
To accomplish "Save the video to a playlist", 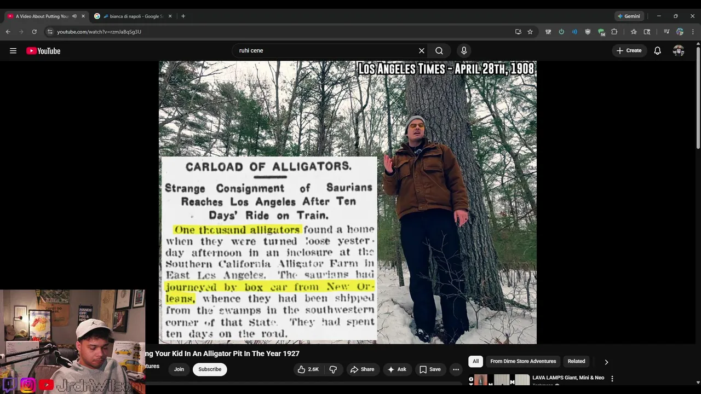I will click(x=430, y=369).
